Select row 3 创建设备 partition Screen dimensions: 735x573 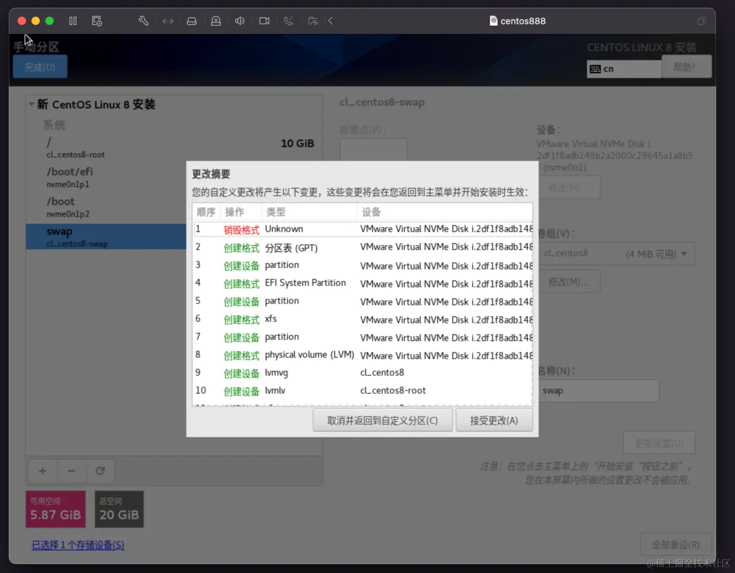(363, 265)
